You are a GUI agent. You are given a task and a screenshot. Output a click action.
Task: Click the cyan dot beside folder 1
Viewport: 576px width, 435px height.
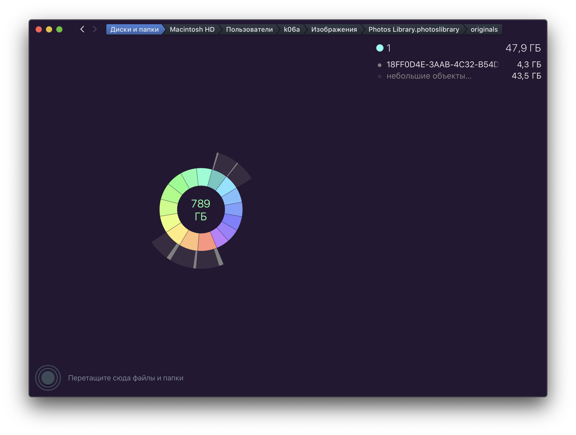pyautogui.click(x=380, y=48)
